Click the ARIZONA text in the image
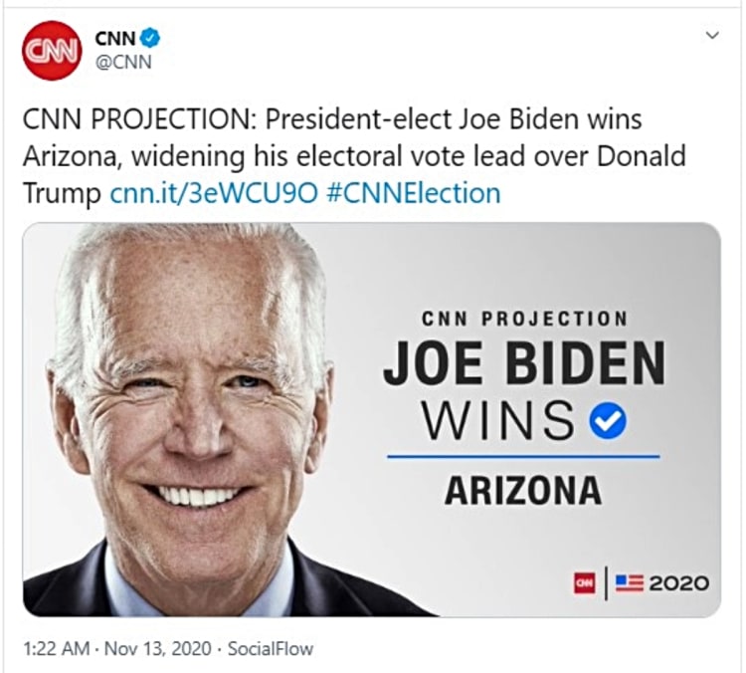 (x=522, y=490)
